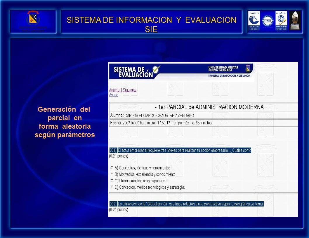309x238 pixels.
Task: Click the ICONTEC ISO 9001 certification badge
Action: pos(254,21)
